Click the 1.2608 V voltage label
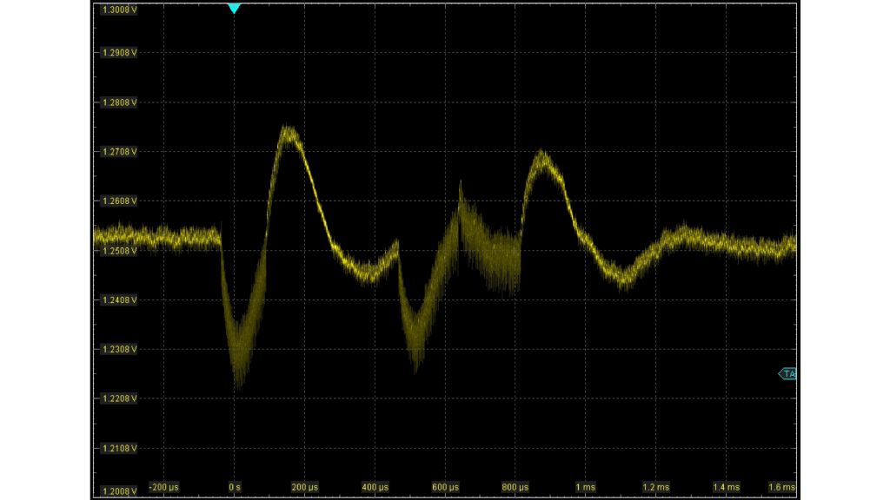Screen dimensions: 890x500 [120, 201]
